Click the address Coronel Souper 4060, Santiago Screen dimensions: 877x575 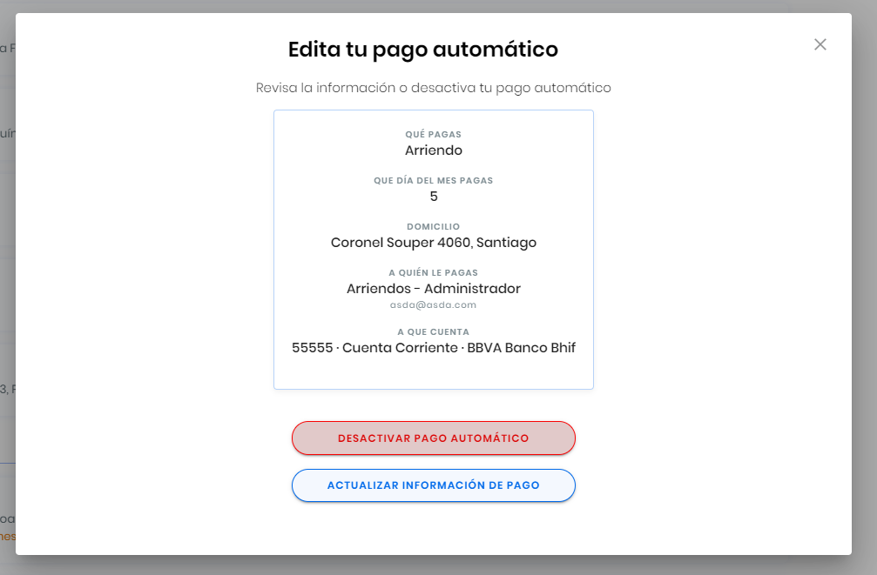[x=433, y=242]
